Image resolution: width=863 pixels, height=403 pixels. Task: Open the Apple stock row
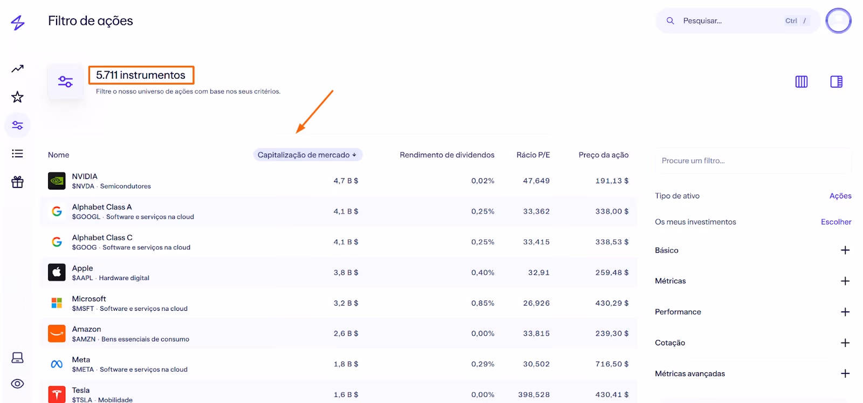coord(339,273)
